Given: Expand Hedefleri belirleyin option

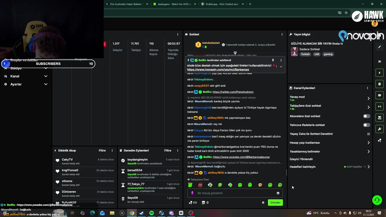Looking at the screenshot, I should point(369,167).
